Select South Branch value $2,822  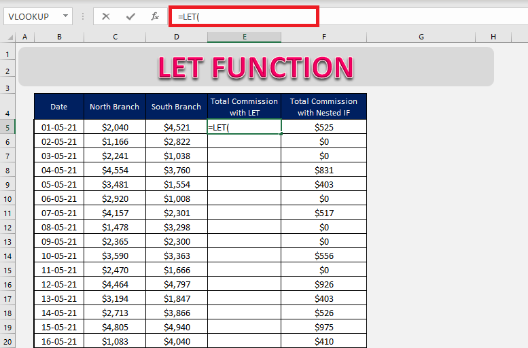pos(177,141)
